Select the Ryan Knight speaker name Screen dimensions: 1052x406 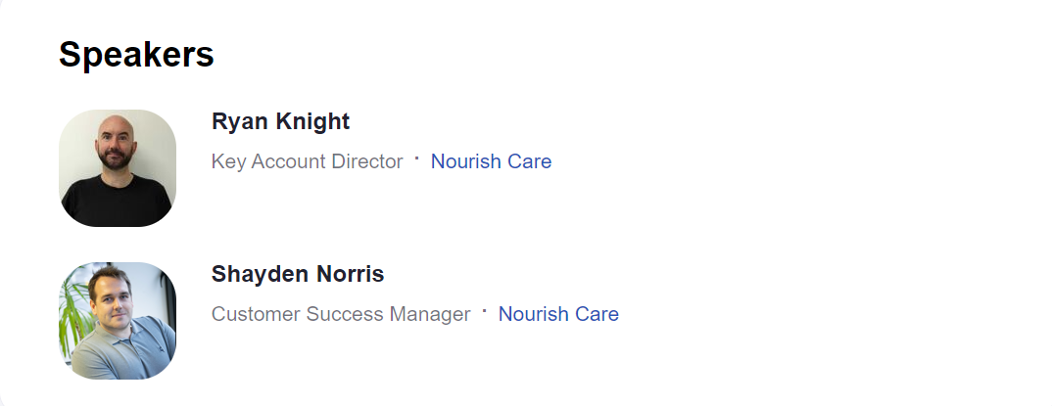(x=280, y=122)
